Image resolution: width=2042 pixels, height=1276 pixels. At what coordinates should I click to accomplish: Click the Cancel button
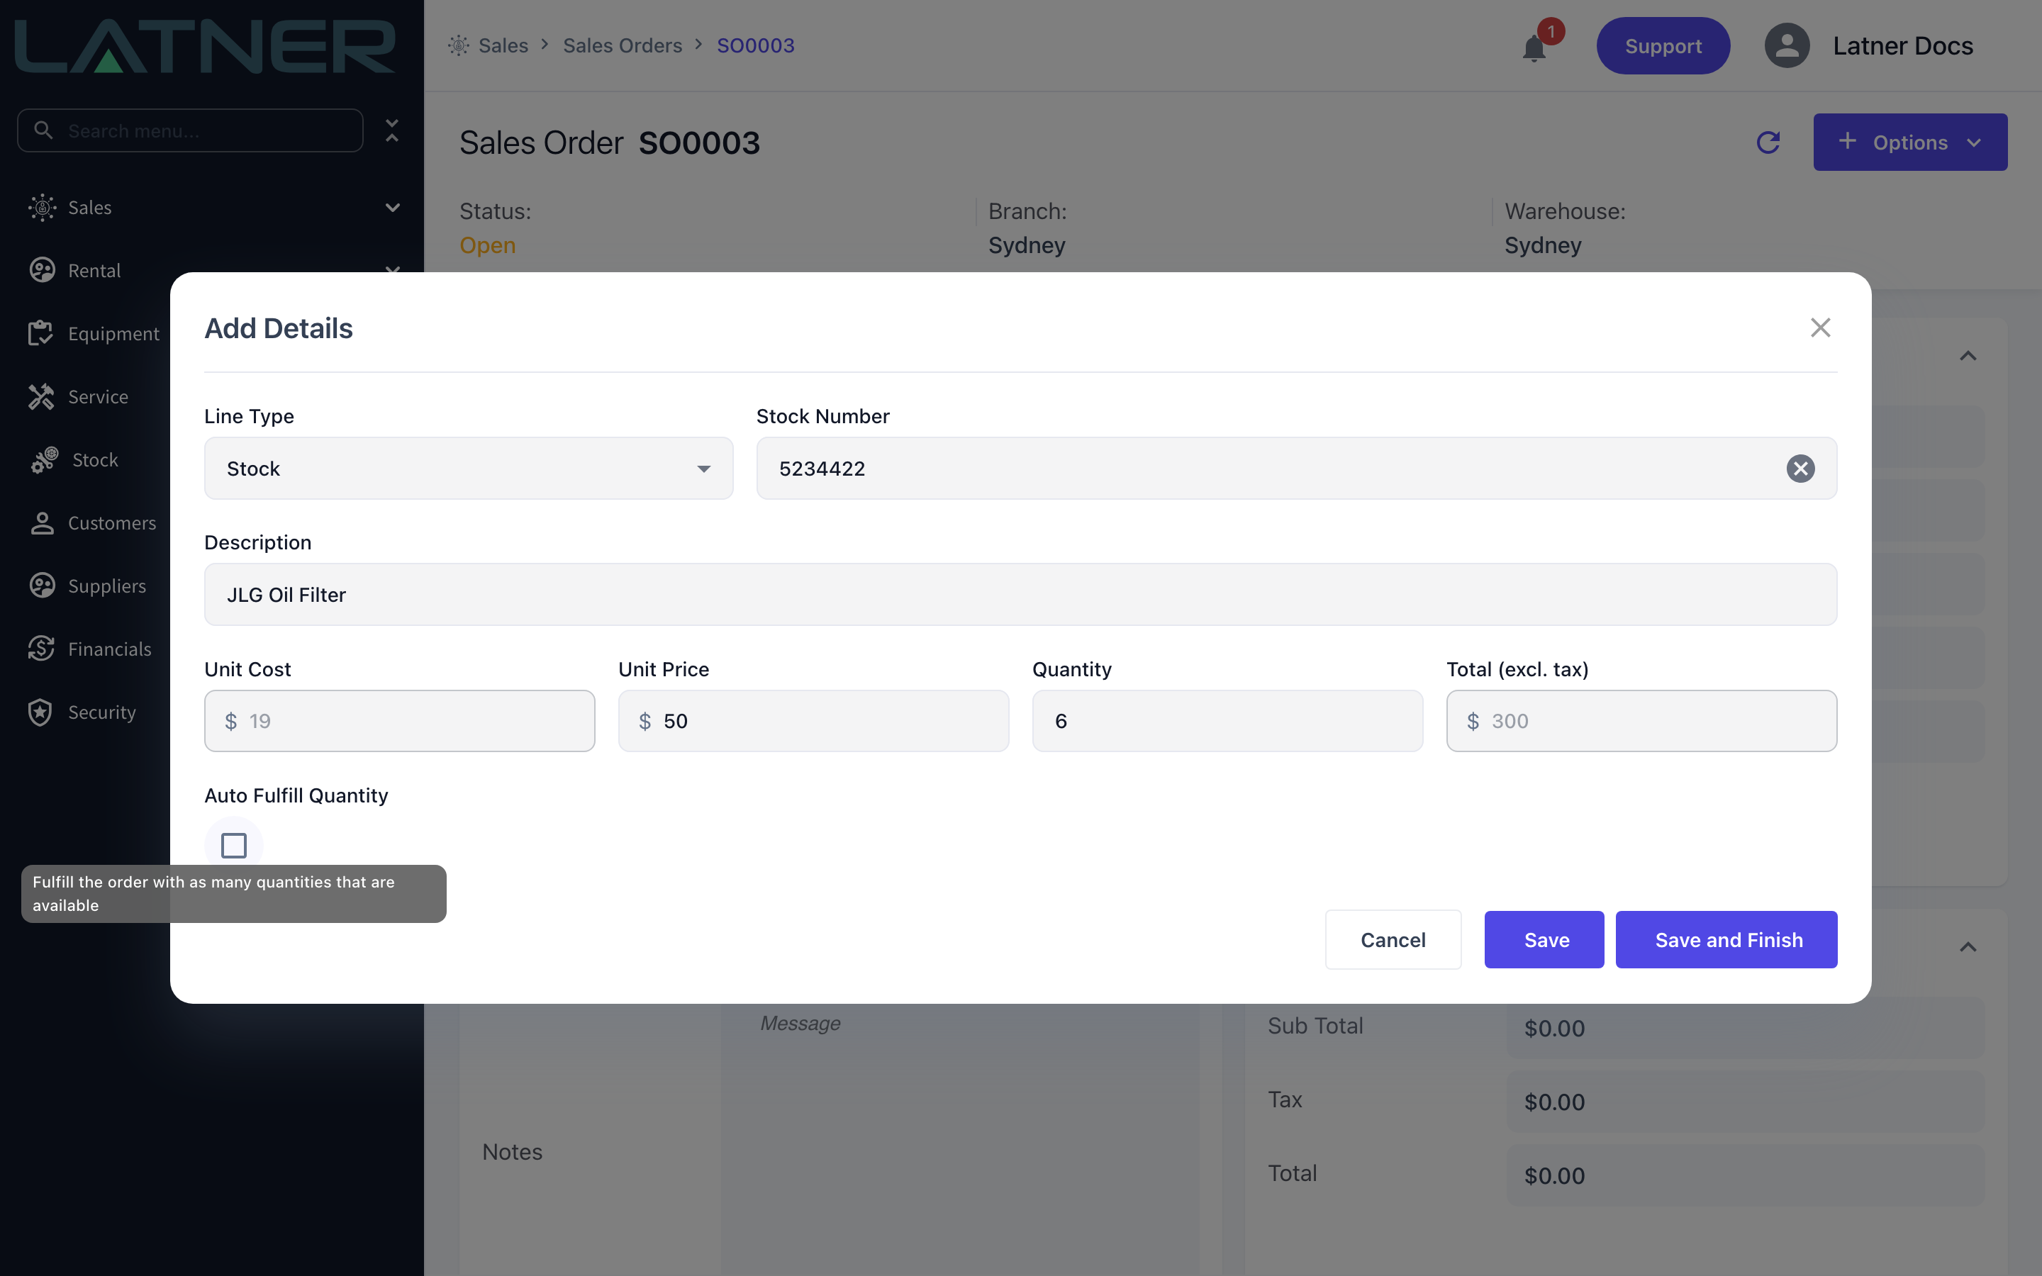tap(1393, 939)
